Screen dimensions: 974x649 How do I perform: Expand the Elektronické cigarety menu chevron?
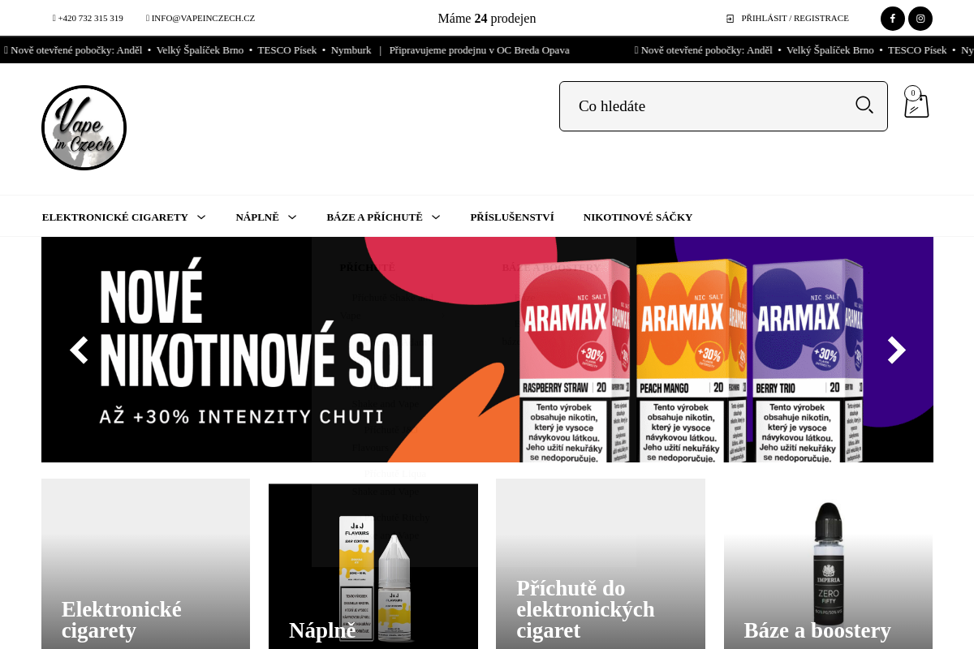point(201,217)
